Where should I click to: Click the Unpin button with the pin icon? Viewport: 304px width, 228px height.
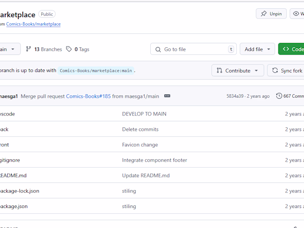(271, 14)
